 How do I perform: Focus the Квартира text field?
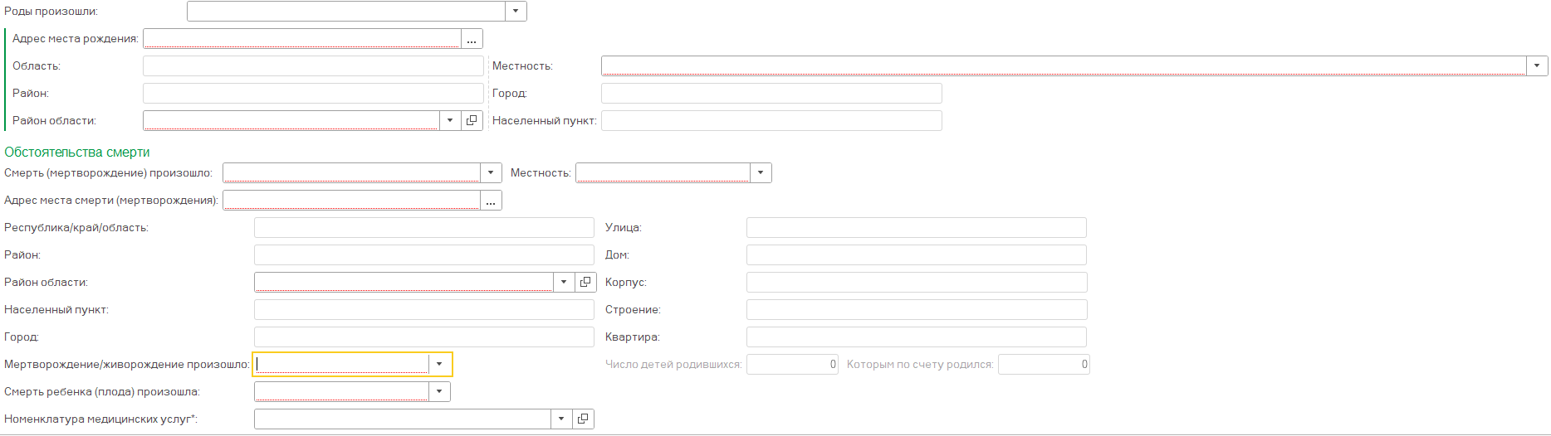pos(916,337)
